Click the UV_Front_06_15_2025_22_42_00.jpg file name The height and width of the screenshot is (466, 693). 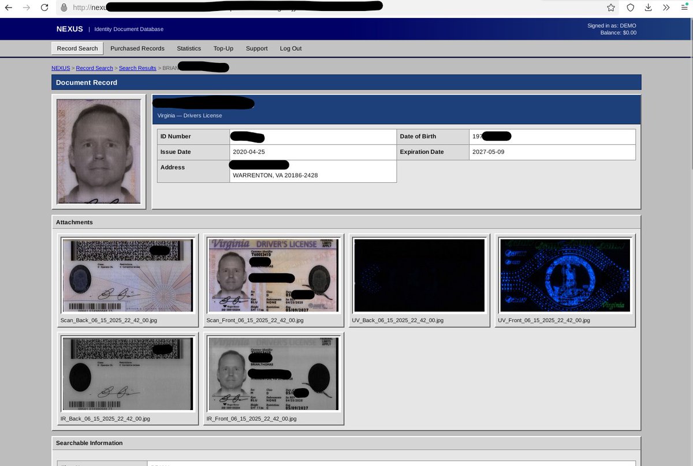point(544,320)
